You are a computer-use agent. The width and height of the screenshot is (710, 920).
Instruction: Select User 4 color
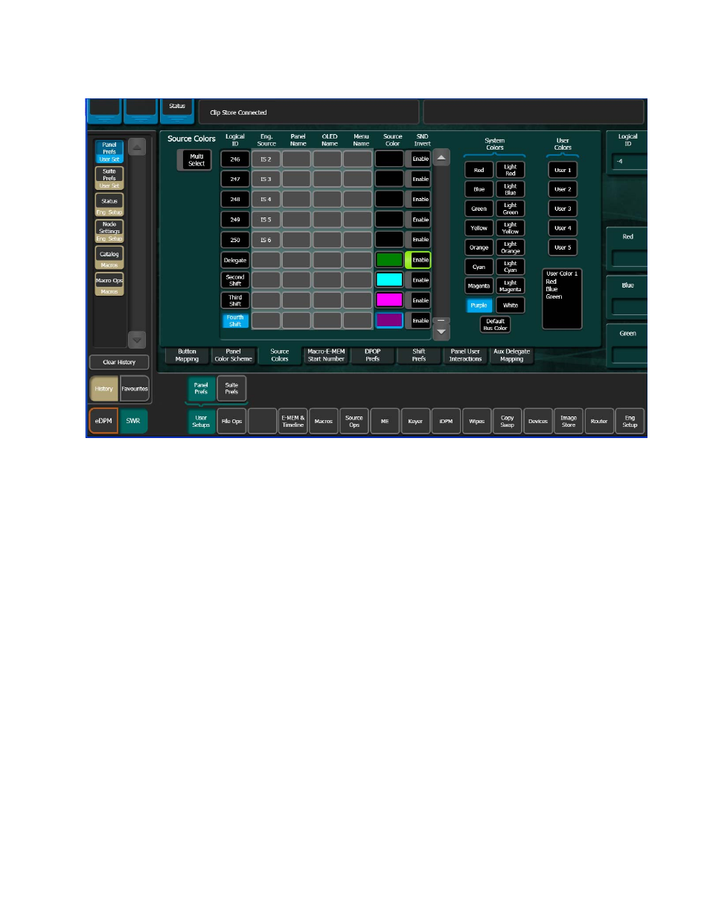(562, 228)
